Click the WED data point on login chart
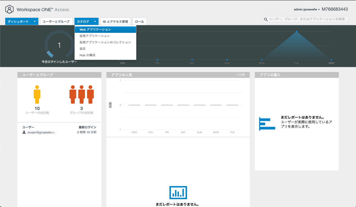The width and height of the screenshot is (356, 207). click(331, 60)
